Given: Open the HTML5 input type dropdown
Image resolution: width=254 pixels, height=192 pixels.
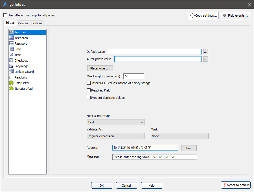Looking at the screenshot, I should (x=116, y=122).
